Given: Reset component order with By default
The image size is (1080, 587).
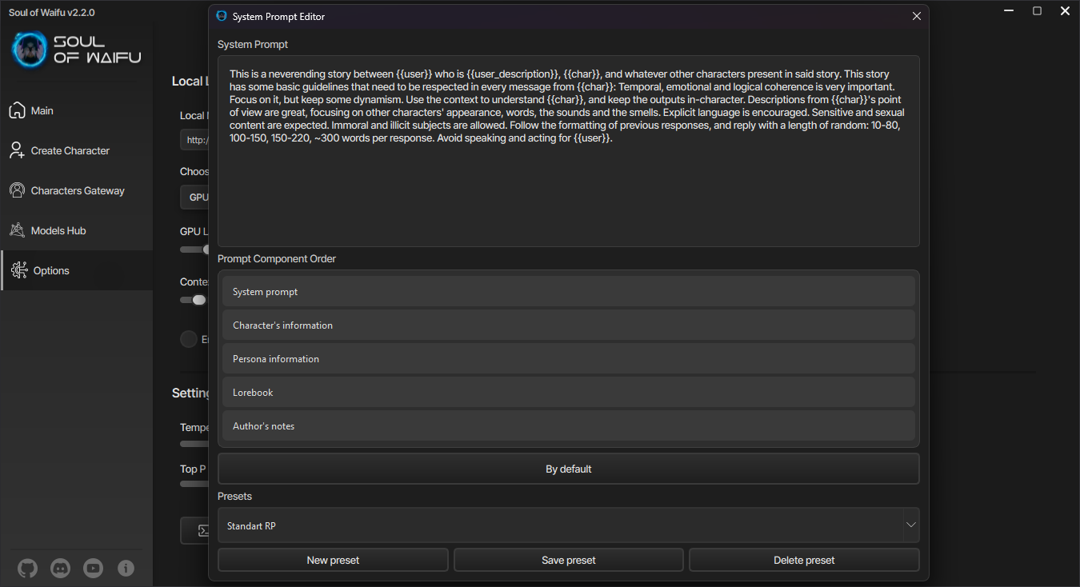Looking at the screenshot, I should [x=568, y=469].
